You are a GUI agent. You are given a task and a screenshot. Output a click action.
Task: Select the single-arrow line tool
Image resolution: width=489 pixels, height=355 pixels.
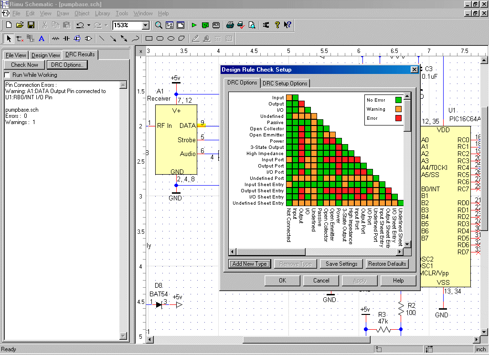113,39
